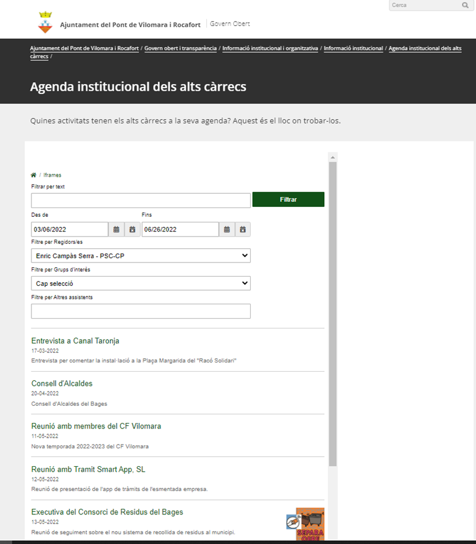The height and width of the screenshot is (544, 476).
Task: Click the second calendar icon beside Des de
Action: (132, 230)
